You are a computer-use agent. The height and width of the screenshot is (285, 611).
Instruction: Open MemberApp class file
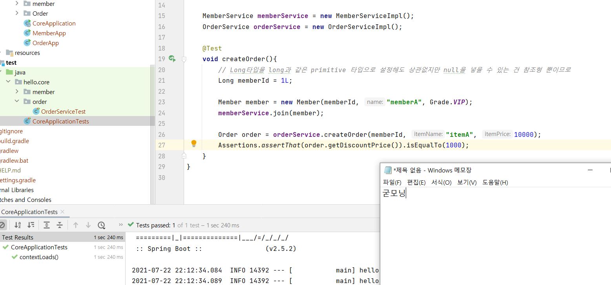pos(49,33)
